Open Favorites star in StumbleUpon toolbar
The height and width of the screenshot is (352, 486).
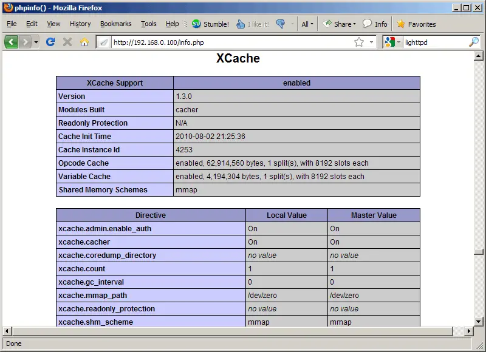coord(401,24)
